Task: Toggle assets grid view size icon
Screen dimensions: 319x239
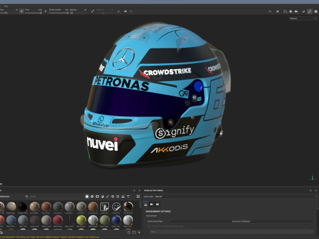Action: click(138, 197)
